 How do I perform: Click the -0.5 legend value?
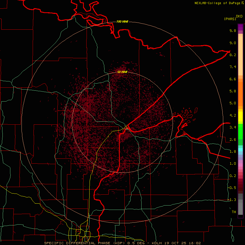point(232,188)
